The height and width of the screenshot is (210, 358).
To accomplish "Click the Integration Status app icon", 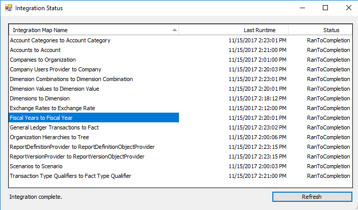I will (x=9, y=8).
